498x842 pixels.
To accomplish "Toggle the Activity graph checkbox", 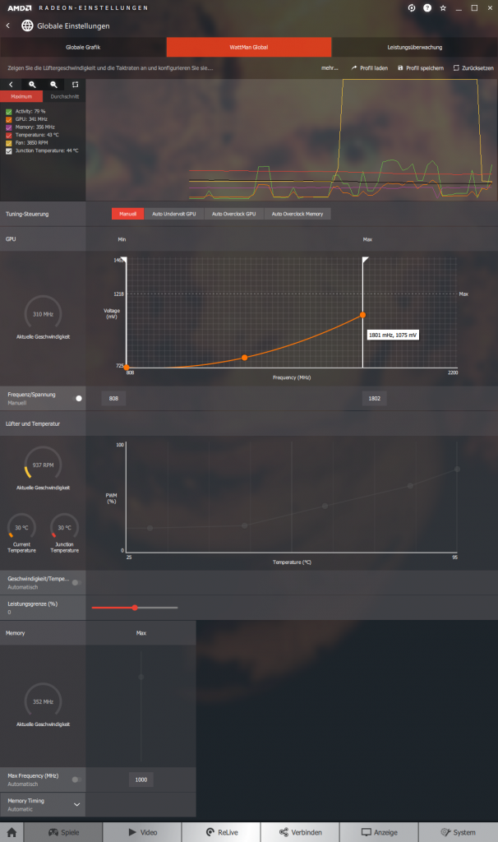I will 8,112.
